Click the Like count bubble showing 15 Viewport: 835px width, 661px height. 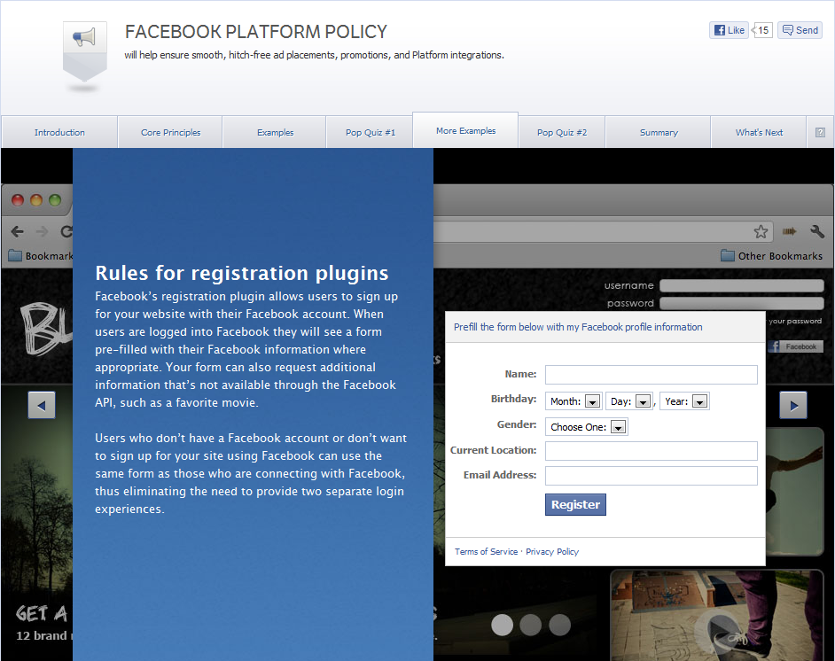click(x=762, y=30)
